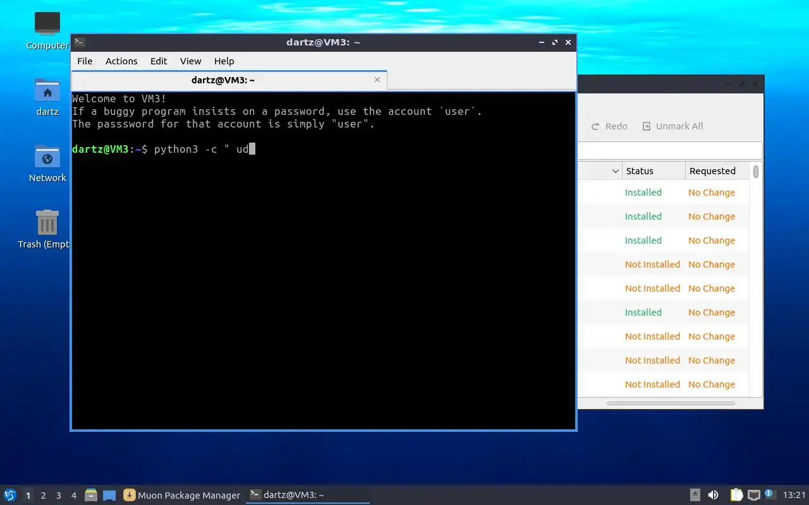
Task: Open the Help menu in terminal
Action: [x=224, y=61]
